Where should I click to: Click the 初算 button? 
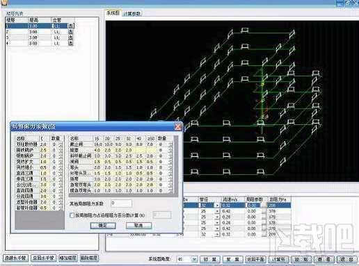[210, 260]
